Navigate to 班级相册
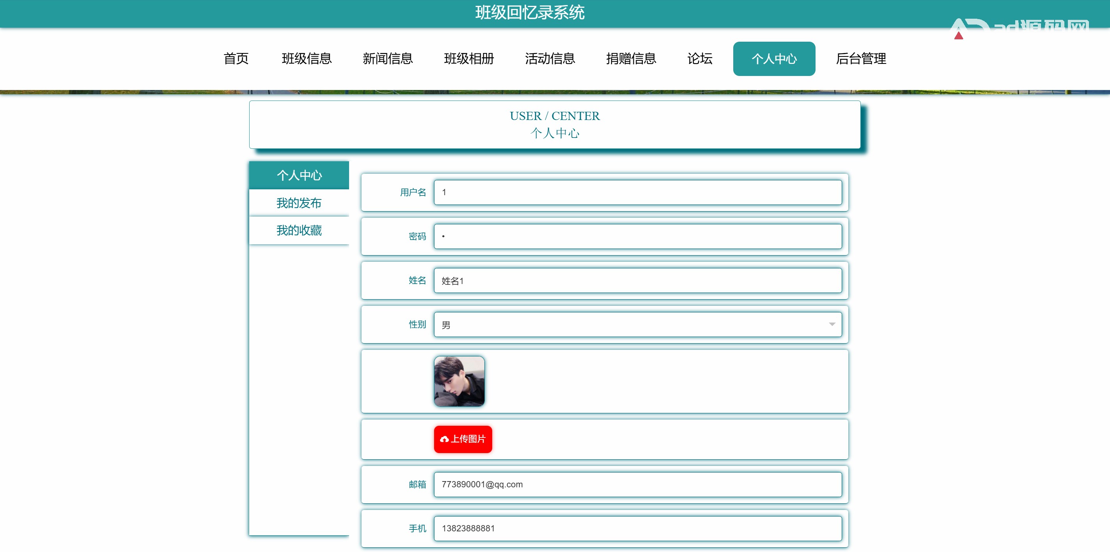The width and height of the screenshot is (1110, 552). coord(468,58)
